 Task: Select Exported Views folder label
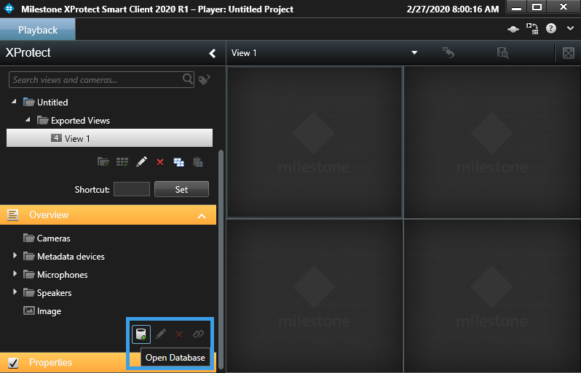(80, 121)
